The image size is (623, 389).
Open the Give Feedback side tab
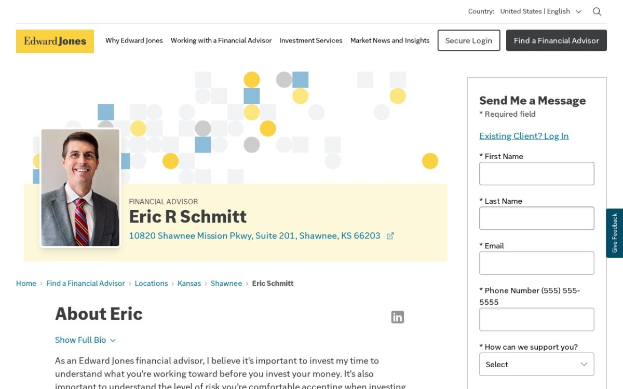[615, 233]
